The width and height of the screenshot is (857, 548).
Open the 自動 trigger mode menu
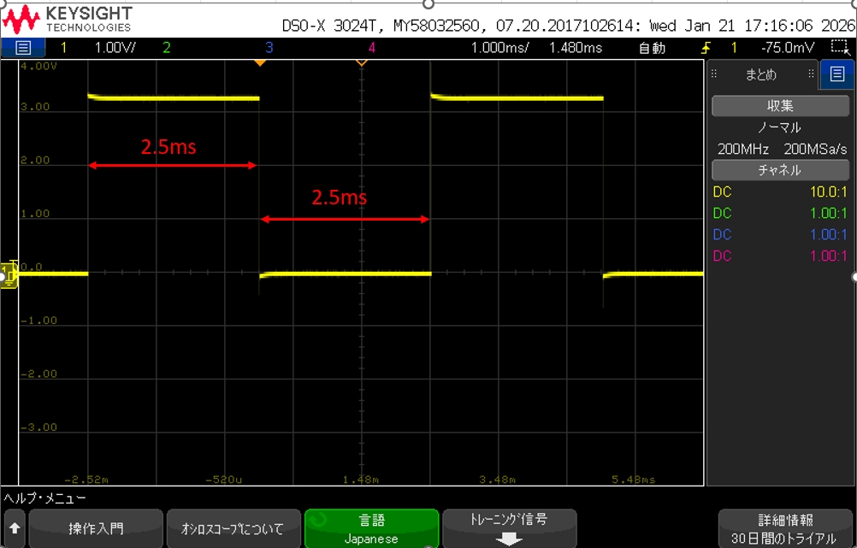pos(652,48)
